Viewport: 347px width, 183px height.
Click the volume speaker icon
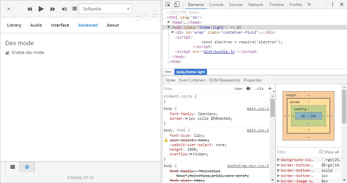[64, 9]
